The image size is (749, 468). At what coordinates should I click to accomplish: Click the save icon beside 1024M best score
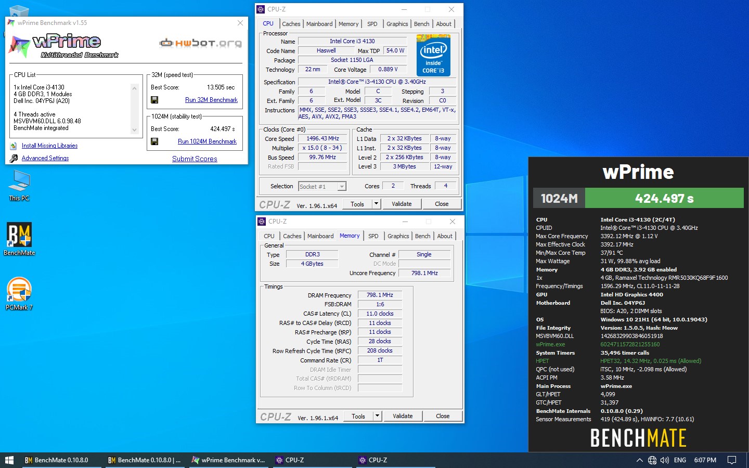coord(154,141)
